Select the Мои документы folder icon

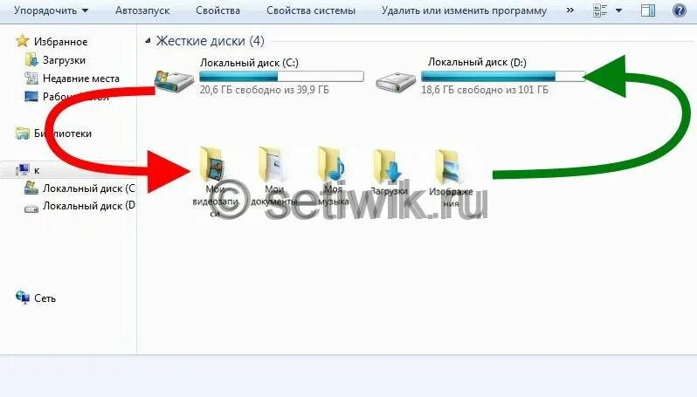tap(271, 164)
